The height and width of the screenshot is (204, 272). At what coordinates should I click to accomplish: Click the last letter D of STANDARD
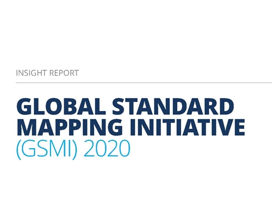pyautogui.click(x=226, y=107)
